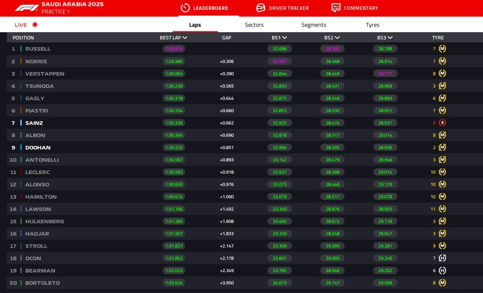Click the red LIVE indicator dot
483x293 pixels.
pos(35,25)
